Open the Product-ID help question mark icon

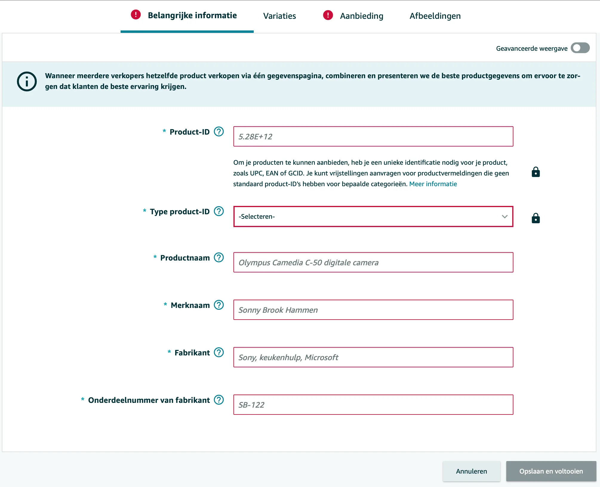coord(219,132)
